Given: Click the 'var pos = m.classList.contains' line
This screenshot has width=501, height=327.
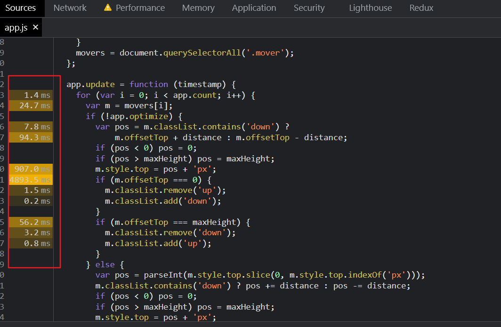Looking at the screenshot, I should 192,127.
